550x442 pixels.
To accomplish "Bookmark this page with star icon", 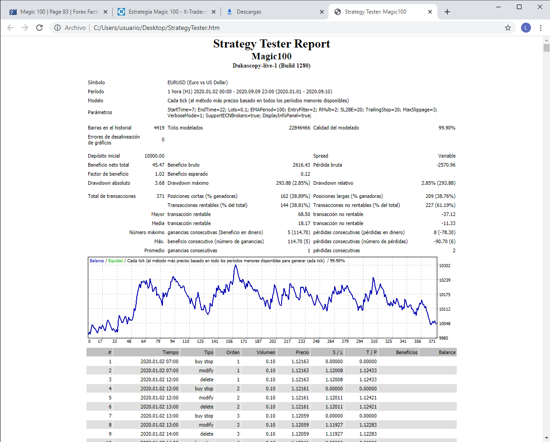I will pyautogui.click(x=508, y=28).
